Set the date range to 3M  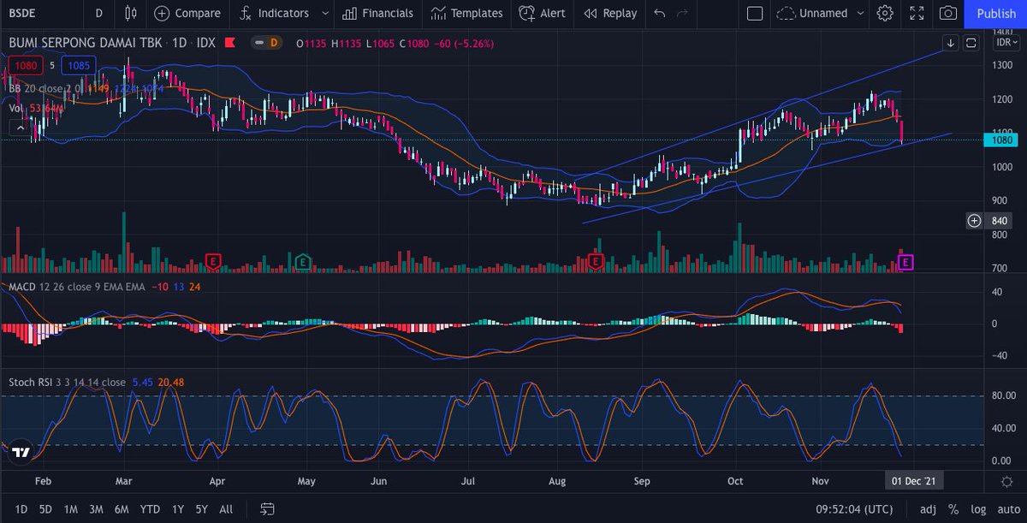pyautogui.click(x=96, y=509)
